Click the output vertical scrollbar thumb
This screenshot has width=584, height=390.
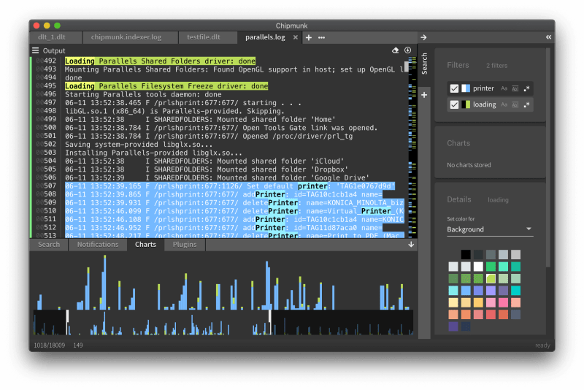pyautogui.click(x=407, y=66)
